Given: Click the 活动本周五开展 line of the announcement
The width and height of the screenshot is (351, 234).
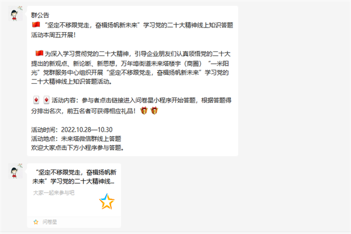Looking at the screenshot, I should (53, 35).
